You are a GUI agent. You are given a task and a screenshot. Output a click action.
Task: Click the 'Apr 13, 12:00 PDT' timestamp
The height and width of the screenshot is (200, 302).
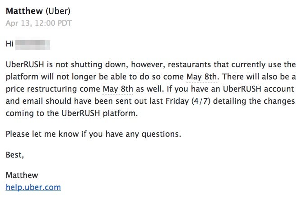coord(39,23)
